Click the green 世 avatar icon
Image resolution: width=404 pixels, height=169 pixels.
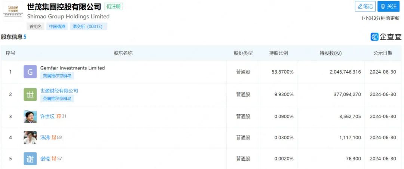[30, 94]
